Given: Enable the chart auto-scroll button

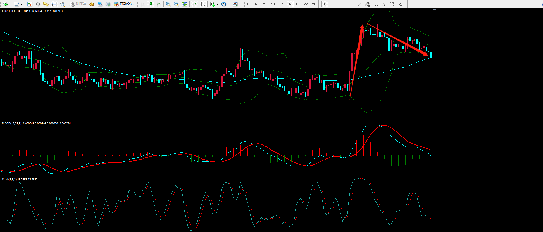Looking at the screenshot, I should point(194,4).
